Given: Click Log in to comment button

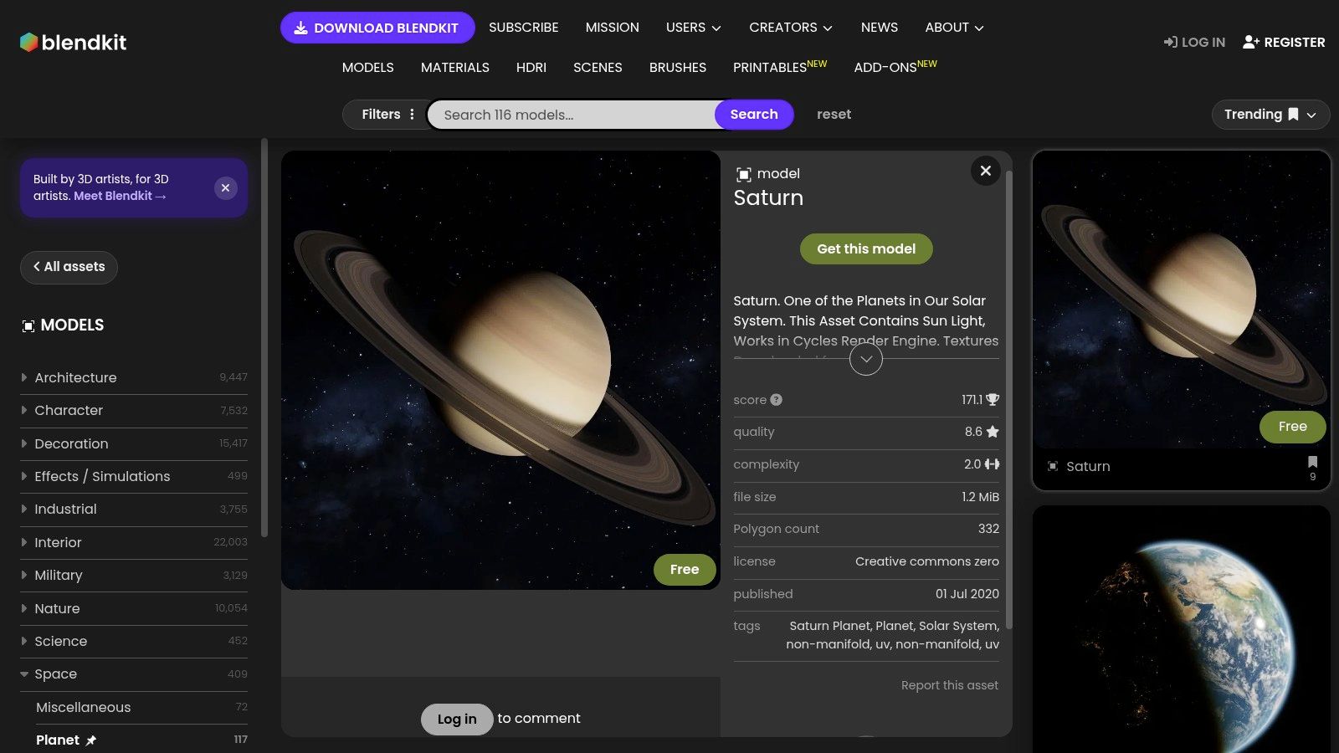Looking at the screenshot, I should (x=457, y=719).
